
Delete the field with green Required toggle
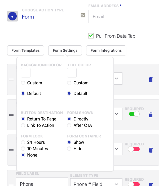pos(151,115)
